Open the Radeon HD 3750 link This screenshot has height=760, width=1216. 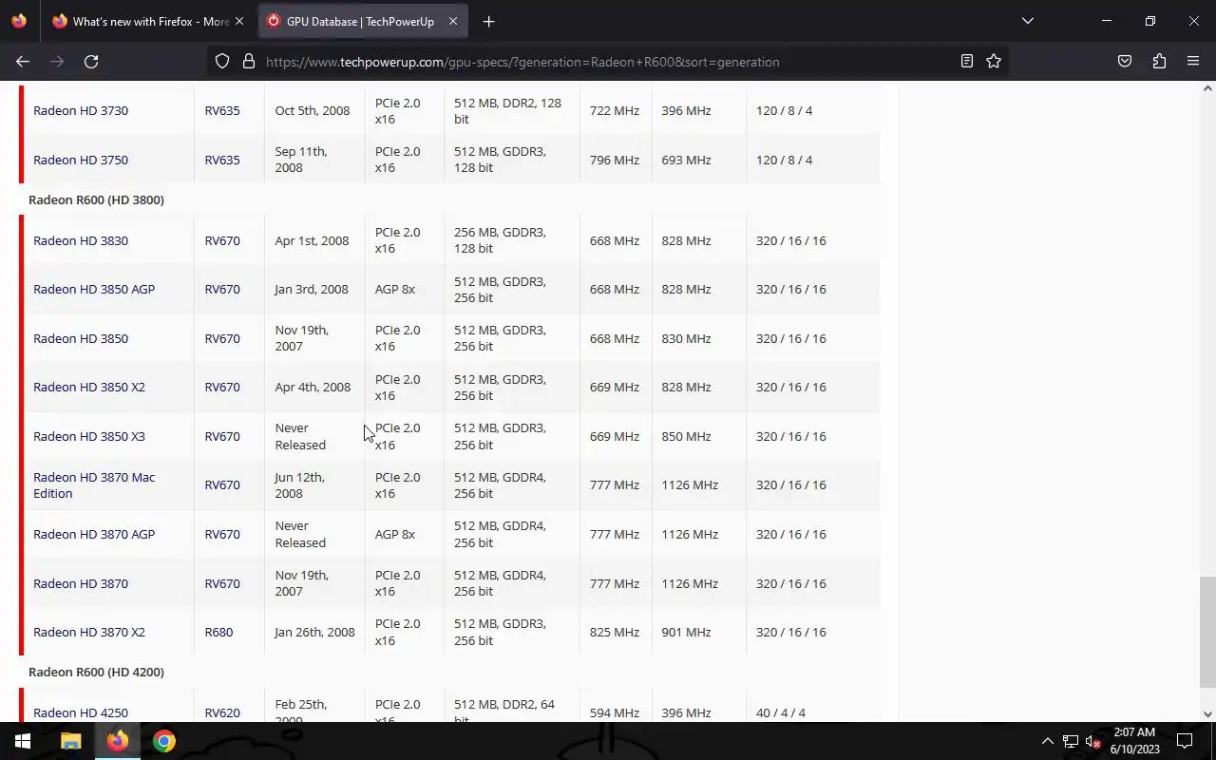[x=81, y=160]
